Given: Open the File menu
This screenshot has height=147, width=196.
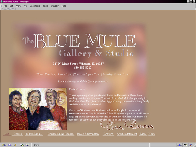Looking at the screenshot, I should [5, 6].
